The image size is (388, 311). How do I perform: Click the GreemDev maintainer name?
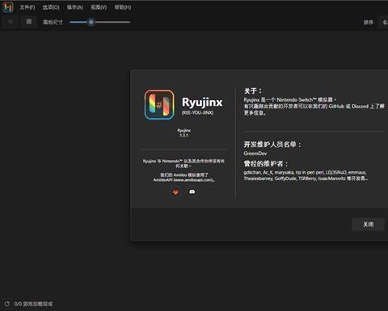255,153
